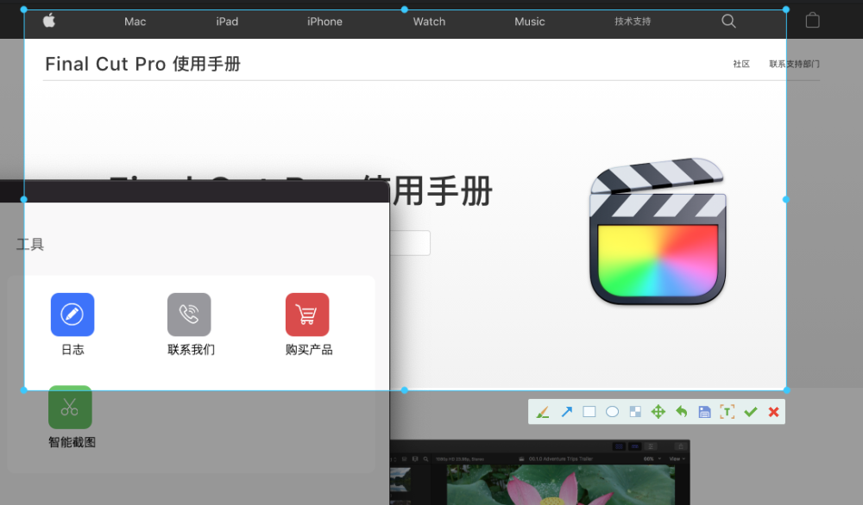Screen dimensions: 863x505
Task: Activate the move selection tool
Action: (x=658, y=412)
